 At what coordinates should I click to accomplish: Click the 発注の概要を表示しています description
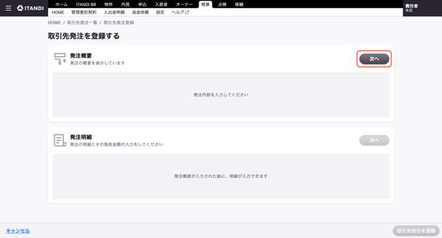[x=97, y=63]
